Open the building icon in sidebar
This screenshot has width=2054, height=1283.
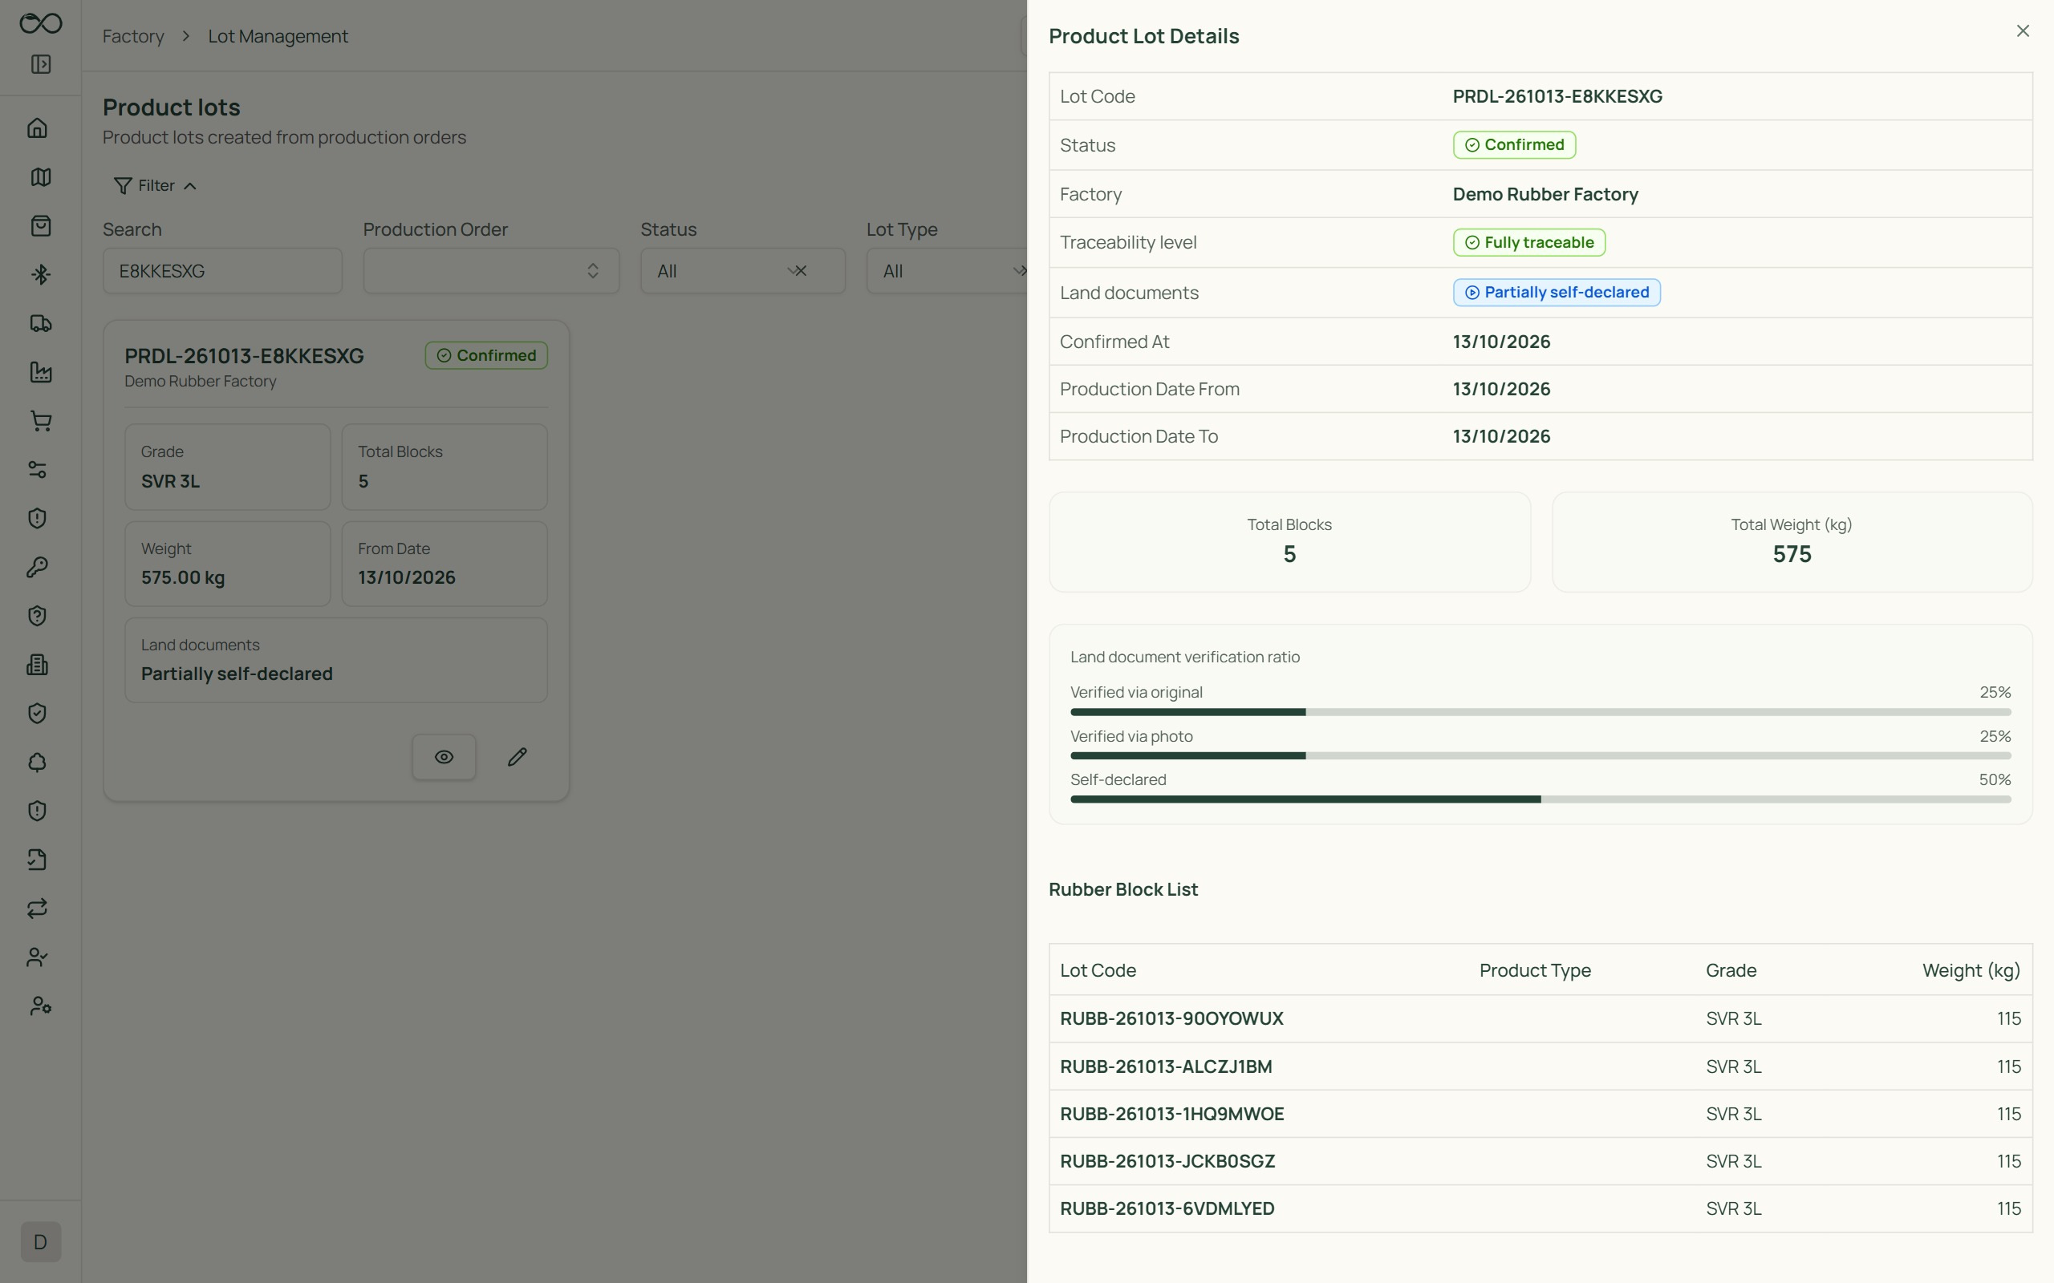point(38,666)
